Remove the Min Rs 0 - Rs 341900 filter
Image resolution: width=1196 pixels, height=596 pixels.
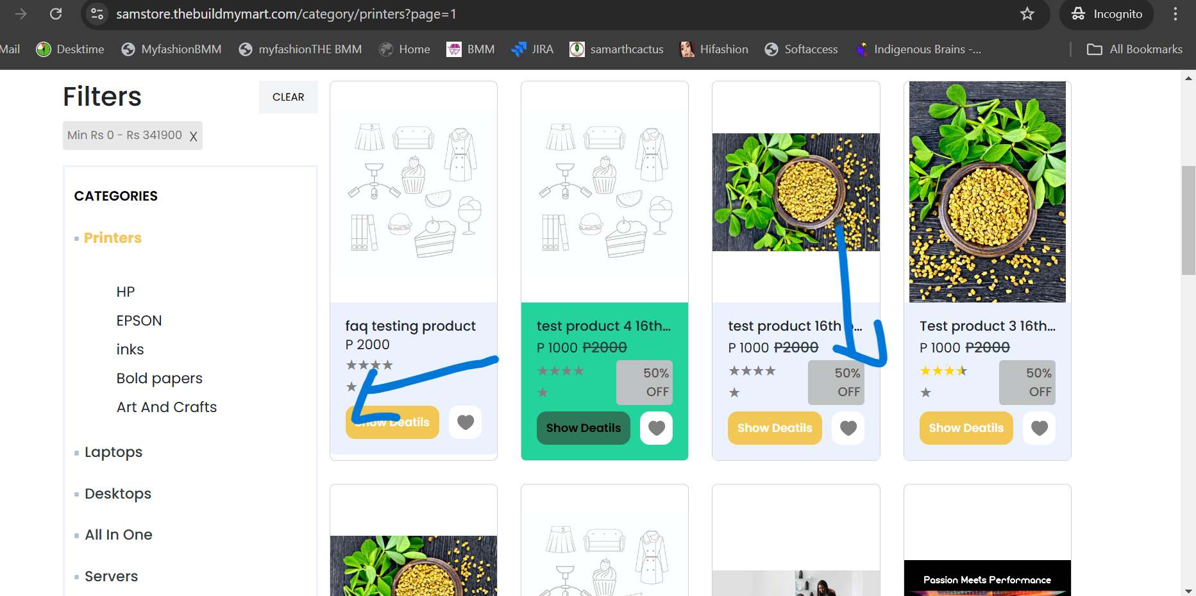pos(193,136)
